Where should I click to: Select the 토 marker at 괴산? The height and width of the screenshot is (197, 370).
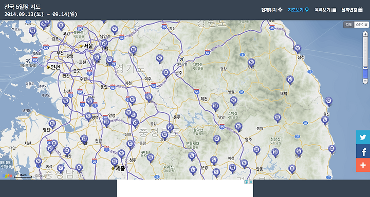coord(164,135)
